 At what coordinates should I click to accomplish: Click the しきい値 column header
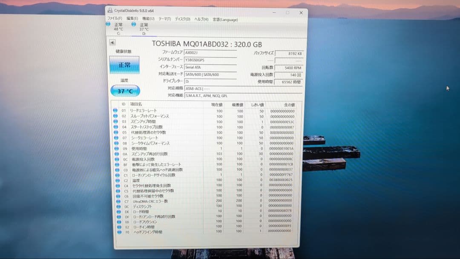(x=257, y=105)
